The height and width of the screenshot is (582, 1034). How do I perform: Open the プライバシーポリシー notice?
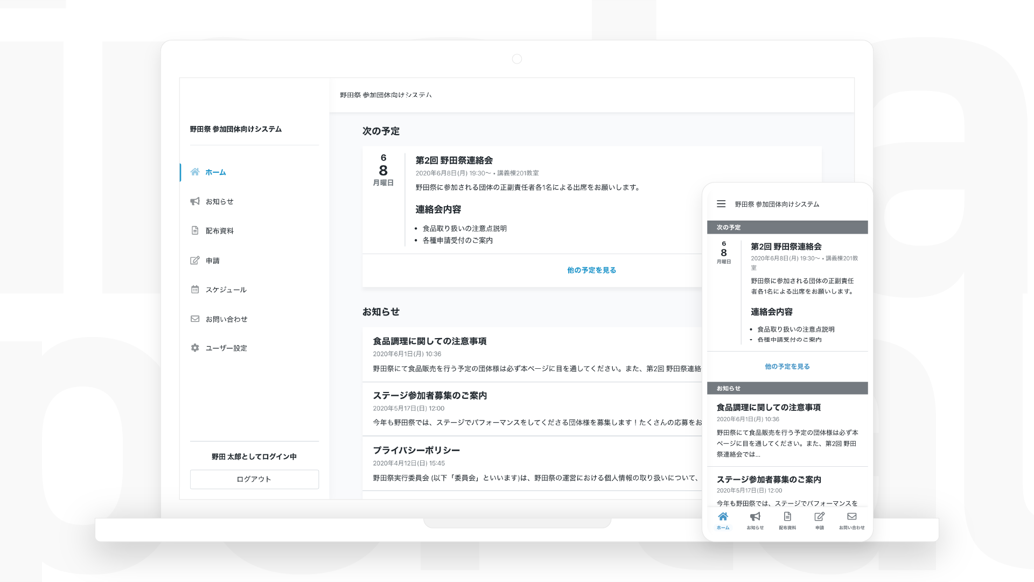416,451
